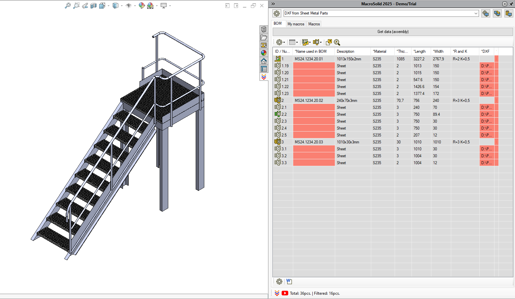Screen dimensions: 515x299
Task: Select the Section View icon
Action: point(94,6)
